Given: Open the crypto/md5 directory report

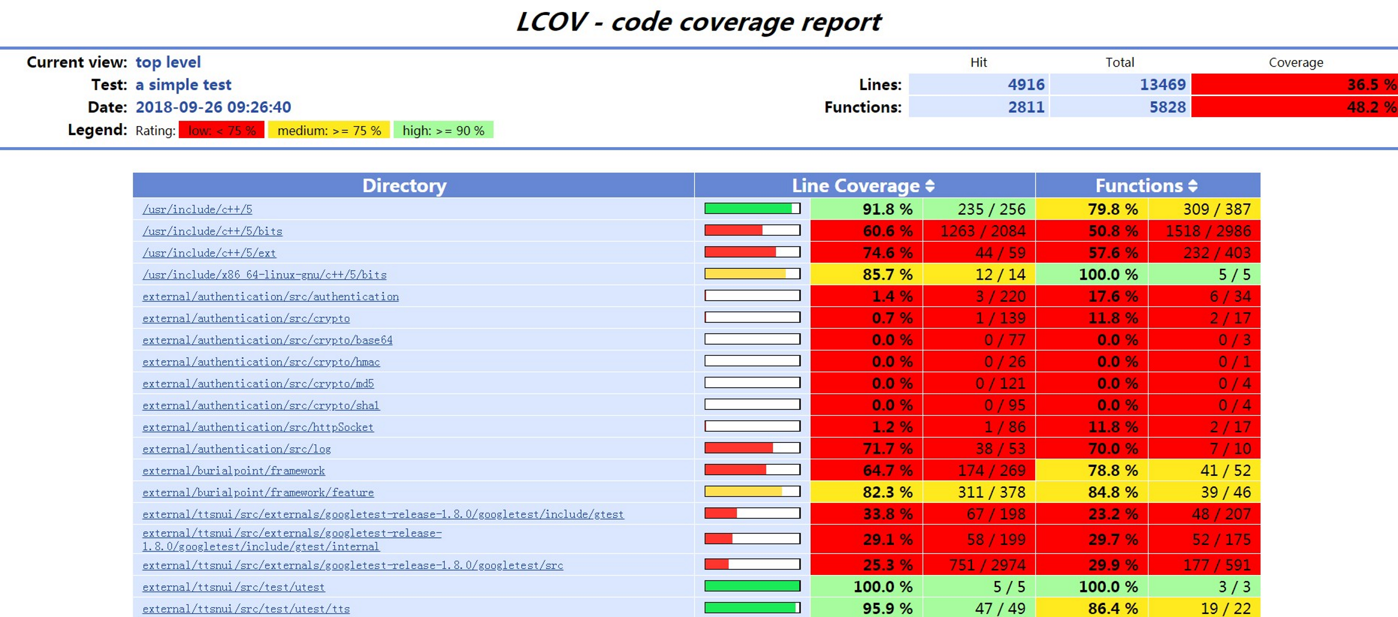Looking at the screenshot, I should pos(257,384).
